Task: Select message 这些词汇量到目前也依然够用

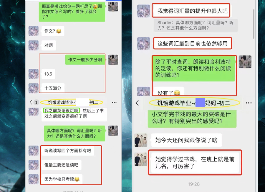Action: 193,43
